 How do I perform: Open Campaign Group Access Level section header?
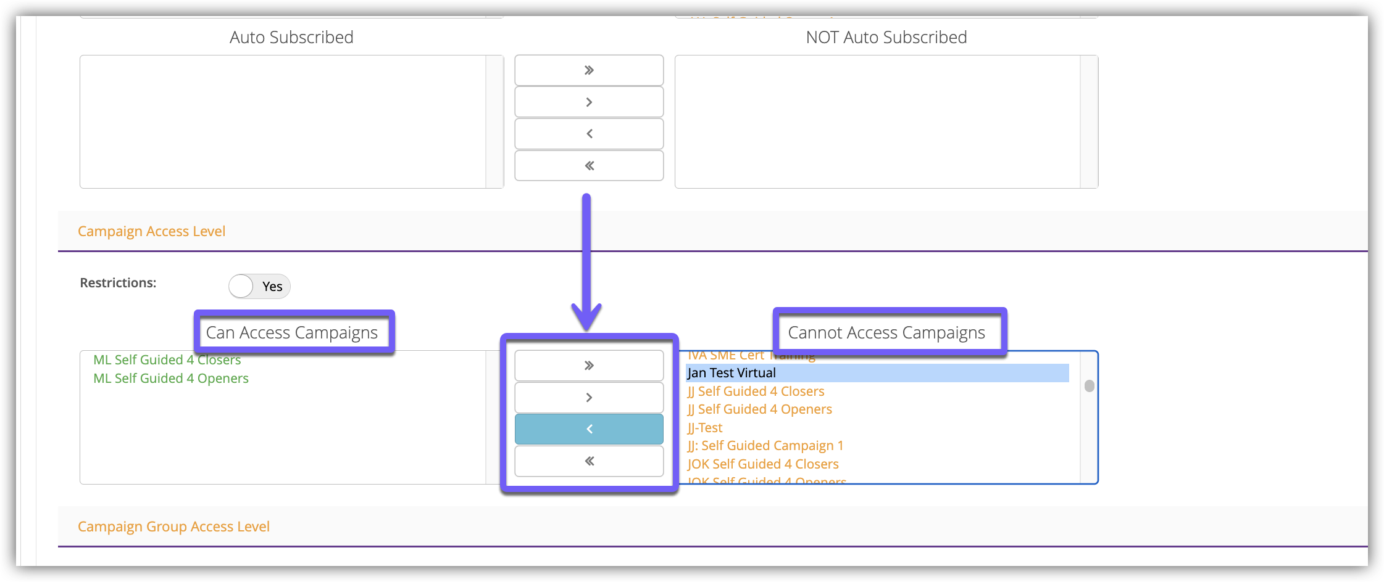173,527
